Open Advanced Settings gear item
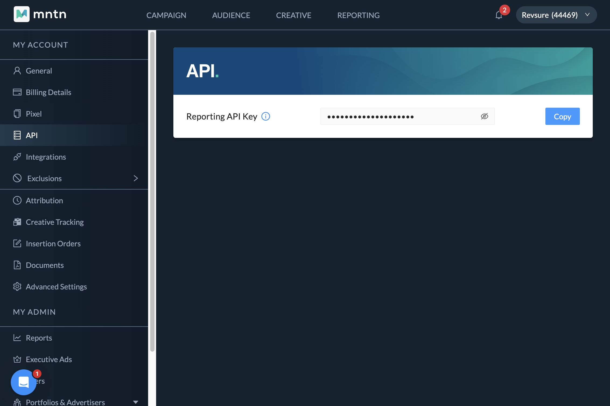This screenshot has width=610, height=406. coord(56,287)
